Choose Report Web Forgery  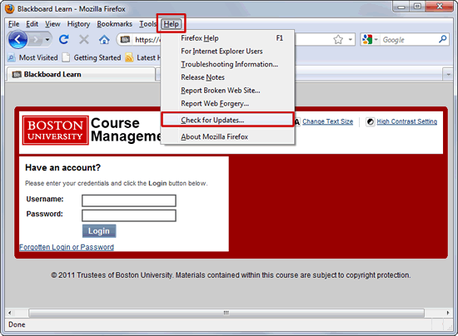click(227, 103)
